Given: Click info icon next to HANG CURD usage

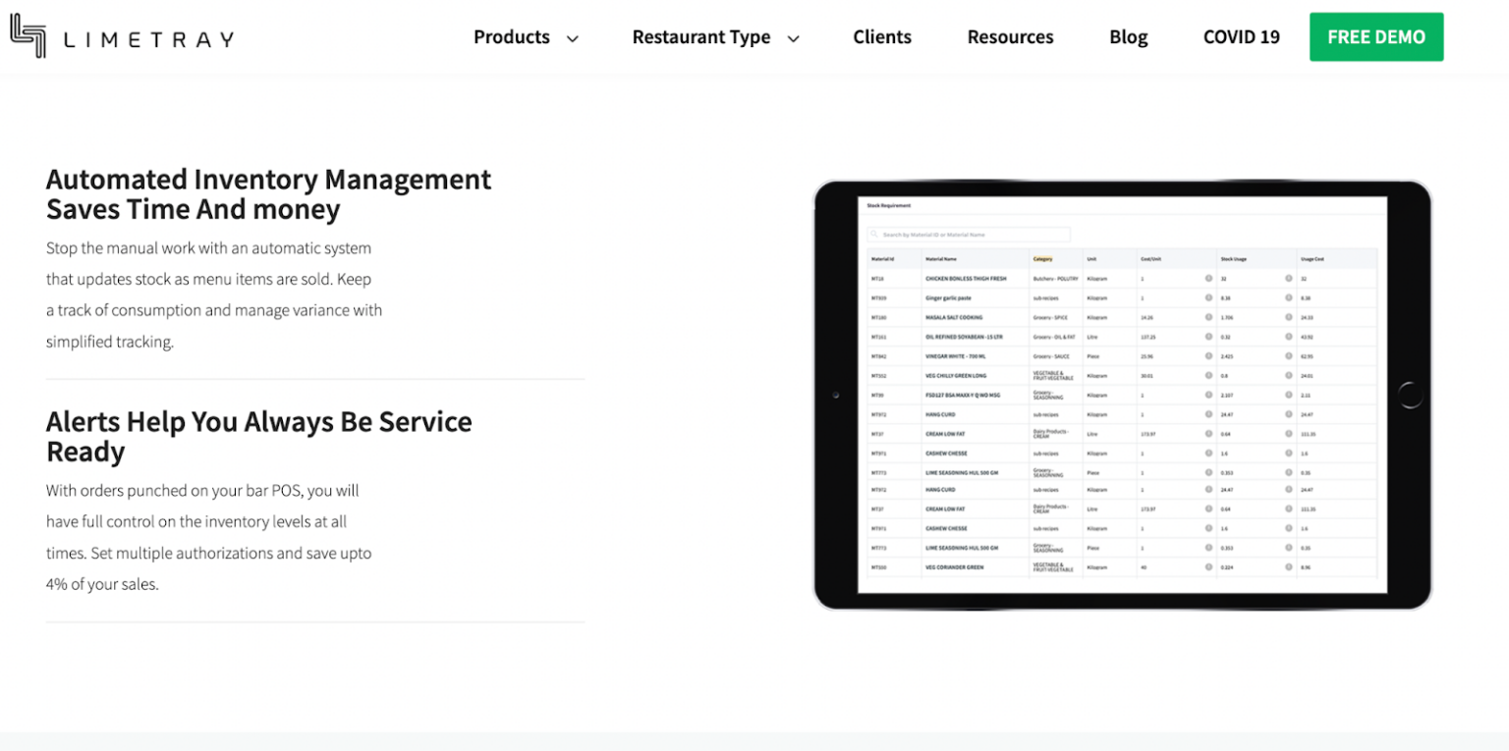Looking at the screenshot, I should pyautogui.click(x=1288, y=414).
